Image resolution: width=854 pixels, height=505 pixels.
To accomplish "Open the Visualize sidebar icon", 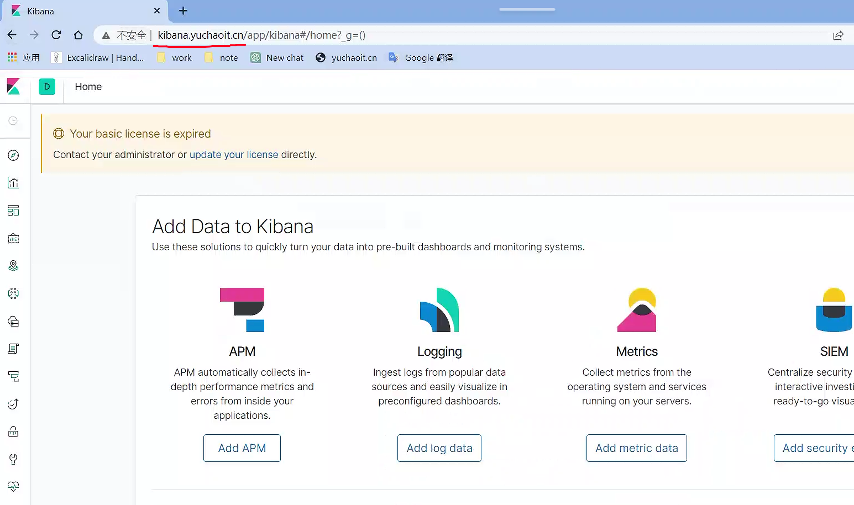I will (x=13, y=183).
